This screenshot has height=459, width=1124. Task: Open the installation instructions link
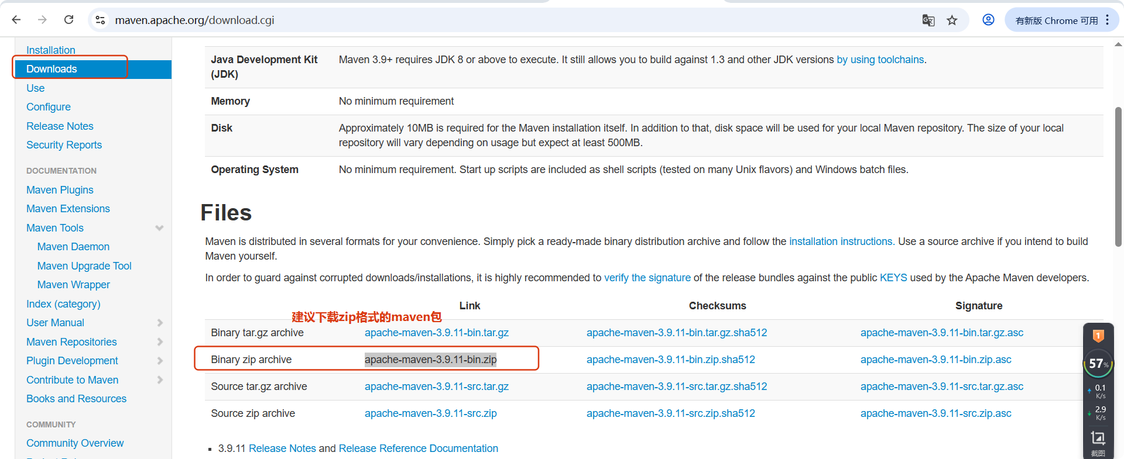pyautogui.click(x=841, y=241)
